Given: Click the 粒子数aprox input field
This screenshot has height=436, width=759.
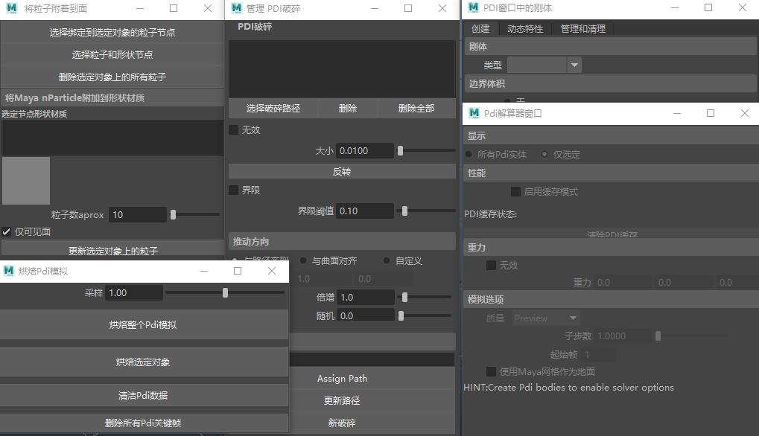Looking at the screenshot, I should [137, 214].
